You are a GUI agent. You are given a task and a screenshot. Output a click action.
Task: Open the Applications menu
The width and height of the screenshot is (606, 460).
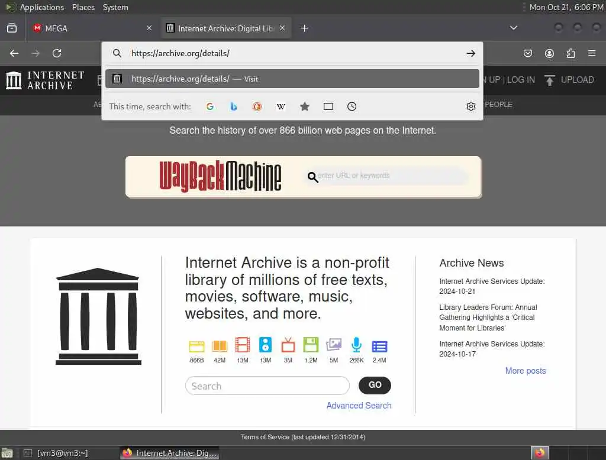point(42,7)
